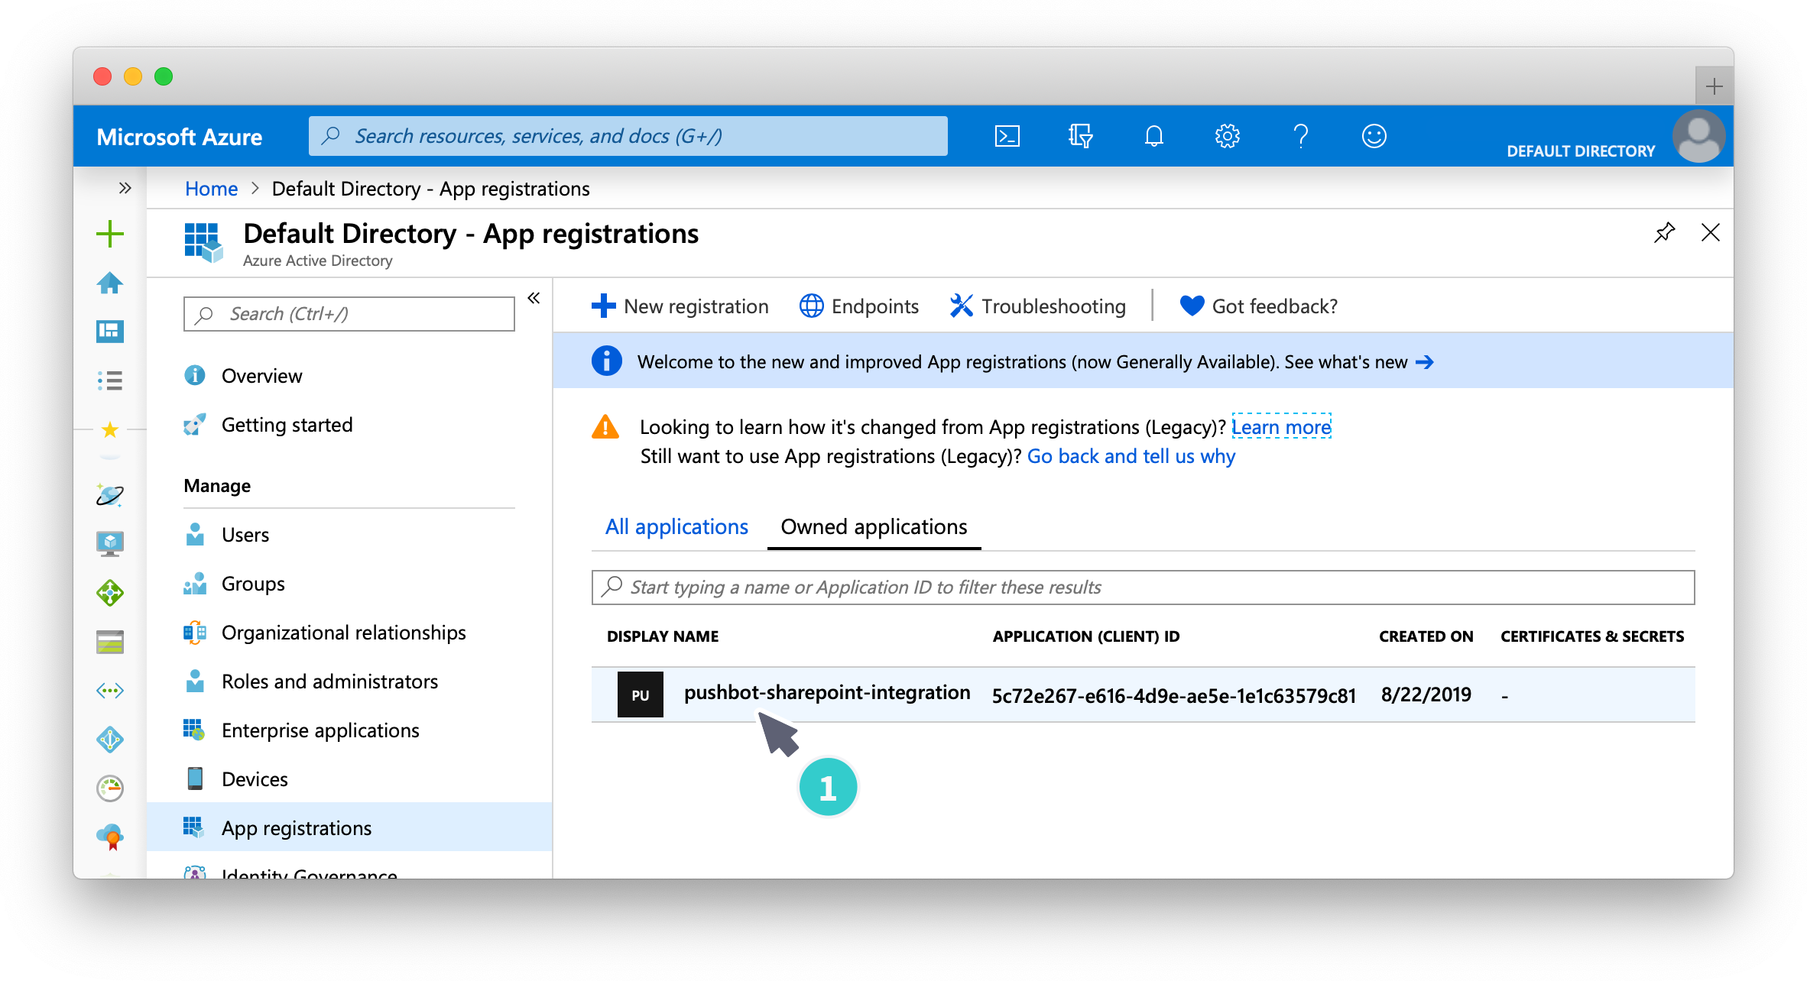Focus application name filter field
Image resolution: width=1807 pixels, height=981 pixels.
click(1143, 588)
